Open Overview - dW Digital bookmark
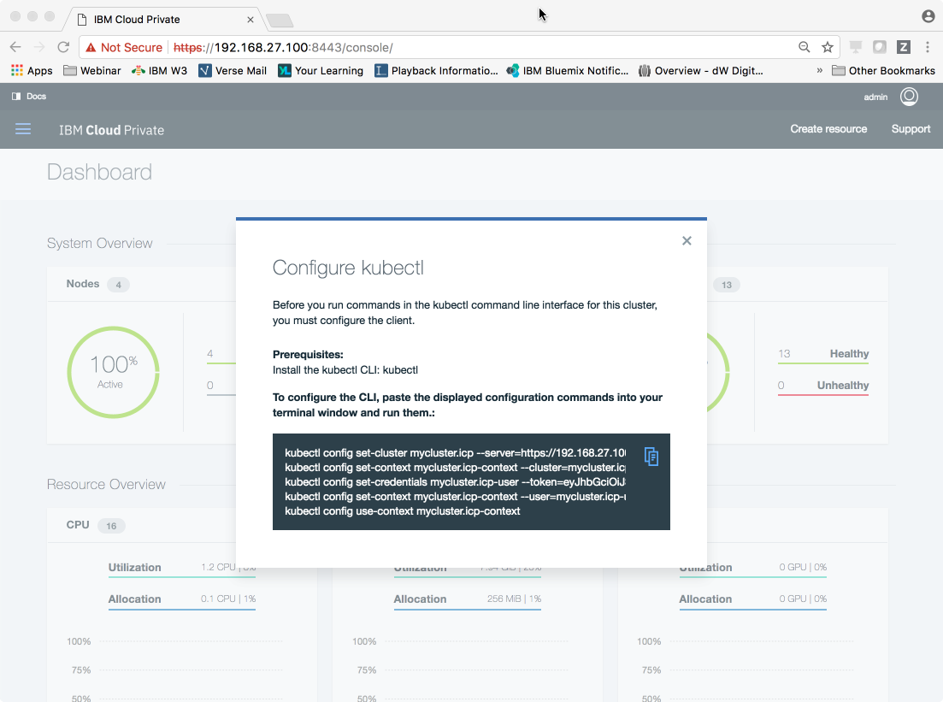Viewport: 943px width, 702px height. click(701, 70)
